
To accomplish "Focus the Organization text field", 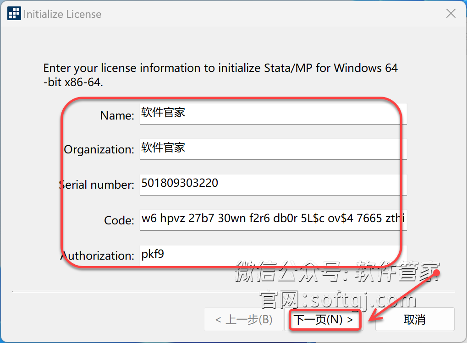I will click(x=273, y=149).
